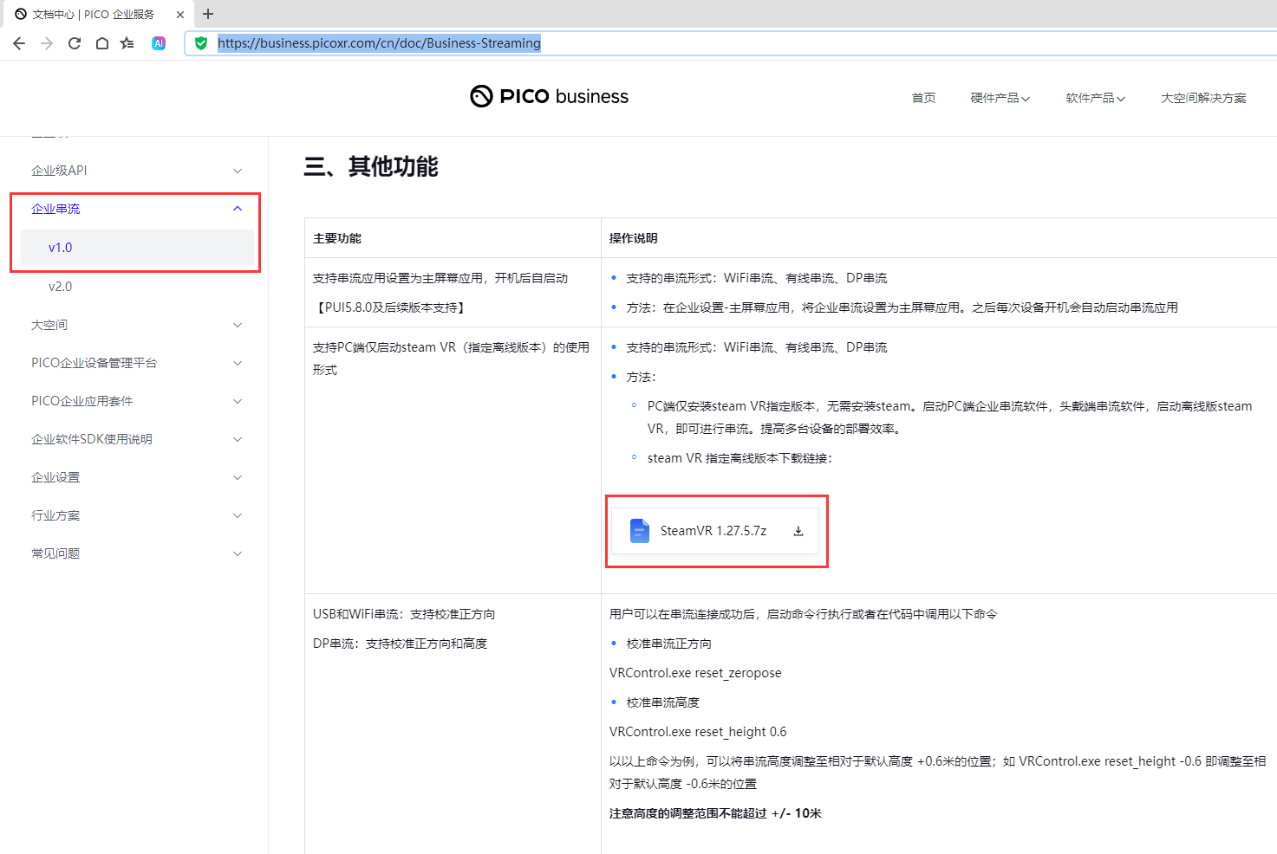This screenshot has width=1277, height=854.
Task: Click the 三、其他功能 heading
Action: tap(371, 166)
